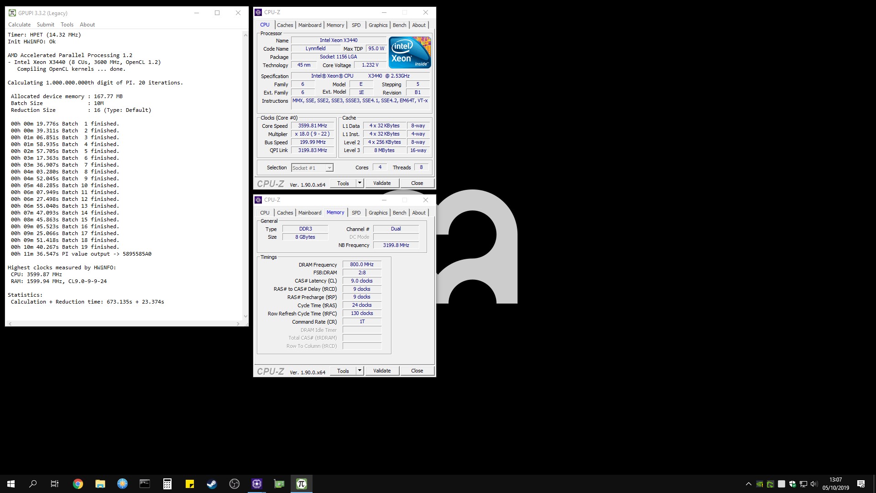The image size is (876, 493).
Task: Click the DRAM Frequency 800.0 MHz field
Action: pos(362,265)
